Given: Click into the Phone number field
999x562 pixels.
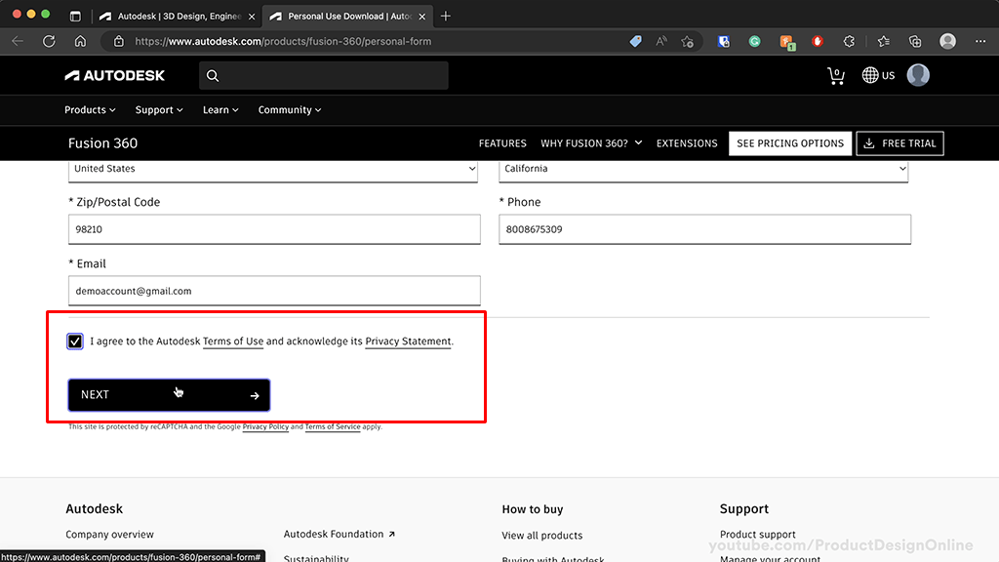Looking at the screenshot, I should (704, 229).
